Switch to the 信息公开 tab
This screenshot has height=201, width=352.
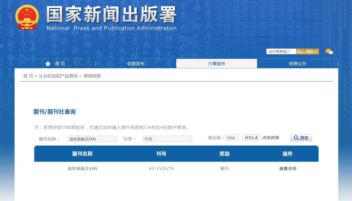point(298,64)
